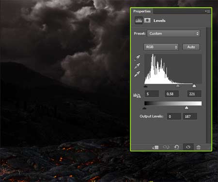This screenshot has height=182, width=218.
Task: Open the Preset dropdown showing Custom
Action: (173, 34)
